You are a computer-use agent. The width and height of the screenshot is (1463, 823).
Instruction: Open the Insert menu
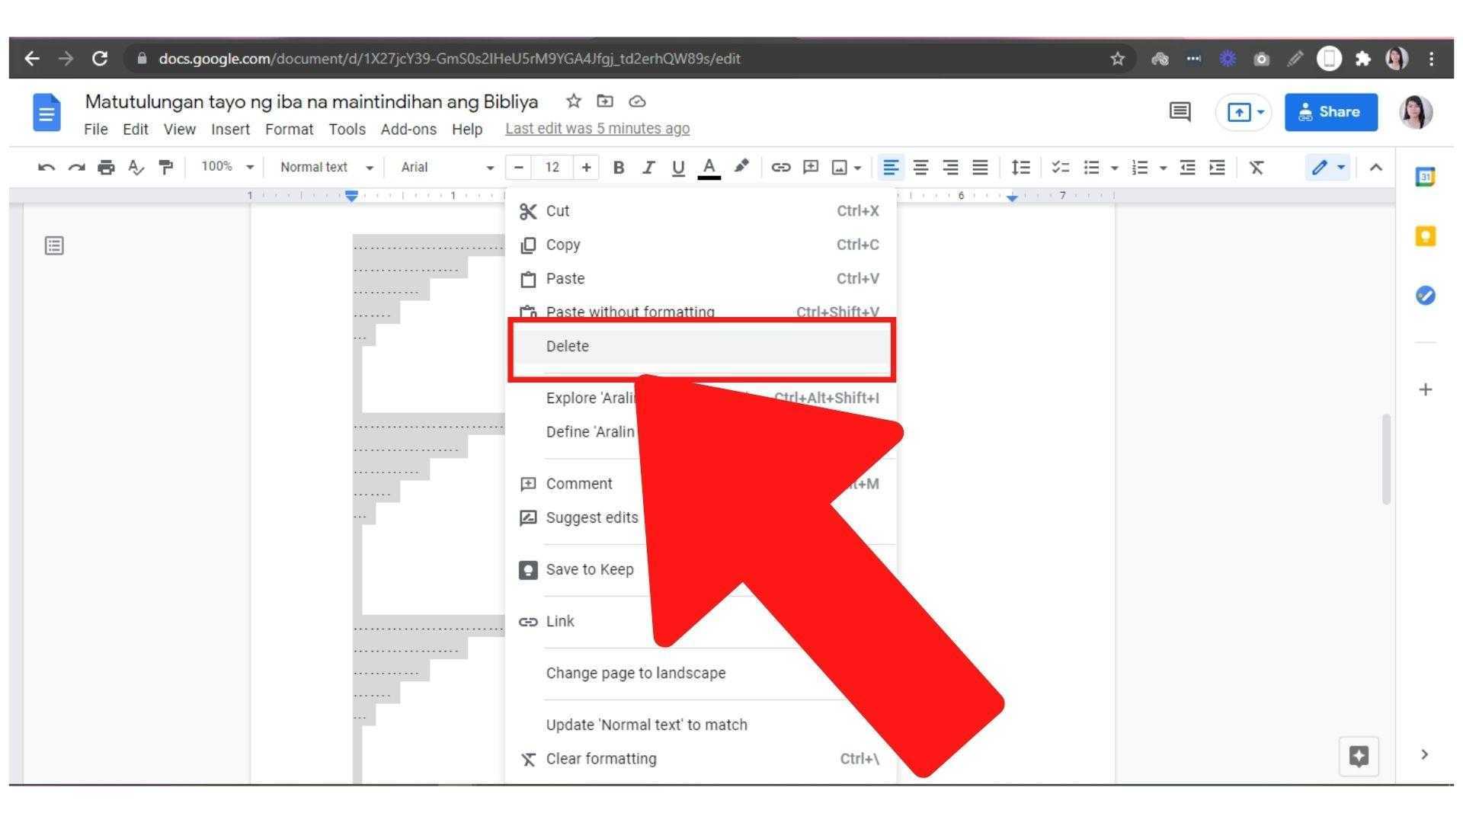(230, 130)
